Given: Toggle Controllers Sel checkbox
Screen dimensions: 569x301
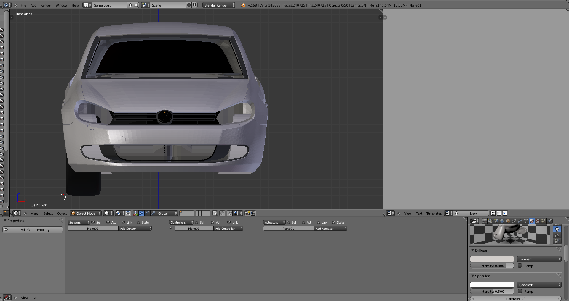Looking at the screenshot, I should coord(196,222).
